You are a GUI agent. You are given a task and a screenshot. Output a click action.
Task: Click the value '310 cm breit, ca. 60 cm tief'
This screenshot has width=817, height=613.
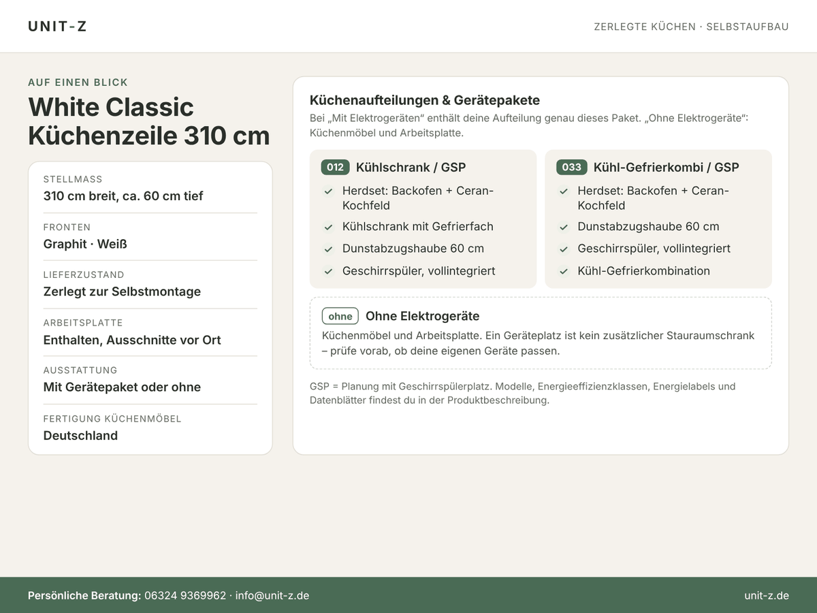123,196
